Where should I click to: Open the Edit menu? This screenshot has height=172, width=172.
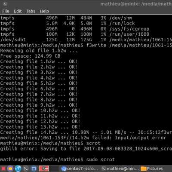point(18,11)
